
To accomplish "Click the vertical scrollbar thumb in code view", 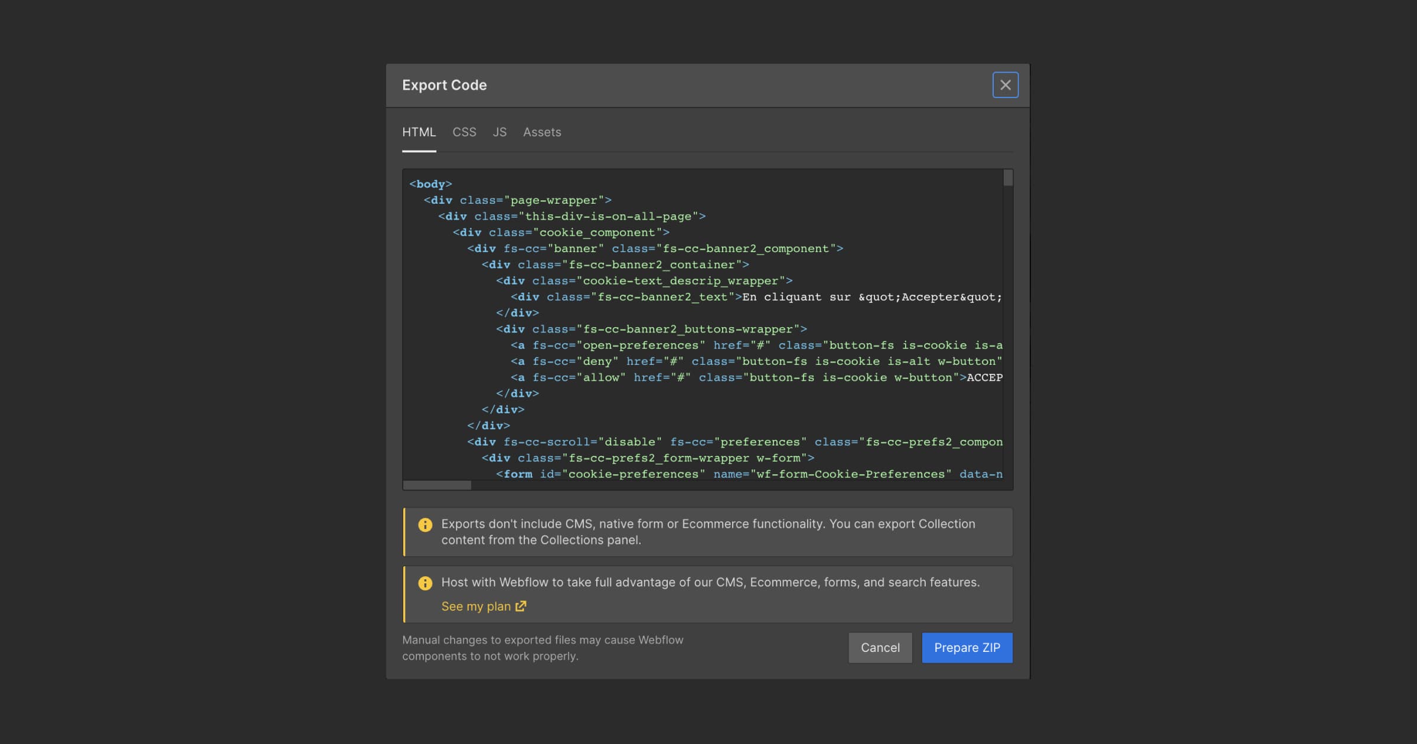I will [x=1008, y=178].
